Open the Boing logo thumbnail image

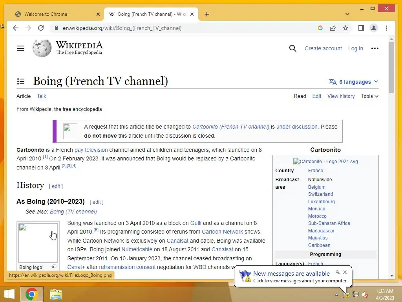pyautogui.click(x=38, y=242)
